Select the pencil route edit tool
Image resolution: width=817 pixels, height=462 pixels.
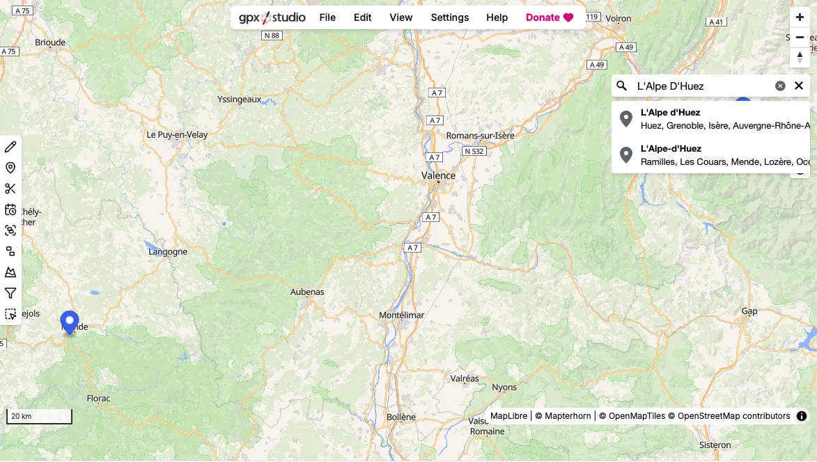tap(10, 147)
